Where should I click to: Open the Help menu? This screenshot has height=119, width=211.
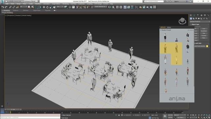pos(111,4)
